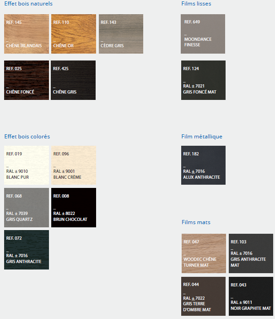This screenshot has width=275, height=319.
Task: Pick Noir Graphite Mat REF. 043 swatch
Action: click(x=251, y=296)
